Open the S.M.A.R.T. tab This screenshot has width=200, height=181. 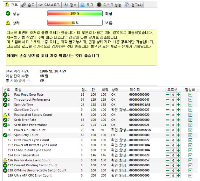click(x=49, y=5)
